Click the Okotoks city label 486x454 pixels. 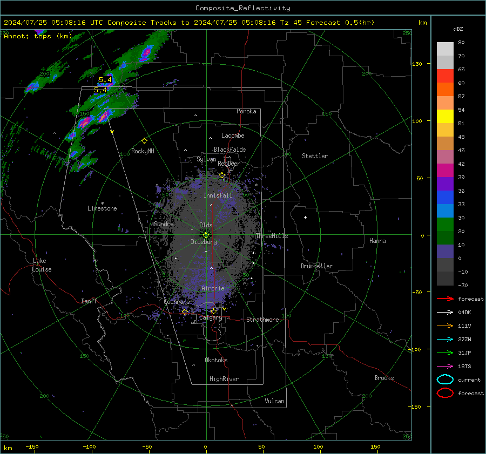click(216, 360)
